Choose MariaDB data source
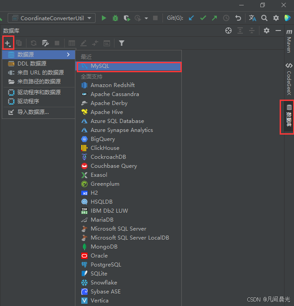 tap(128, 220)
